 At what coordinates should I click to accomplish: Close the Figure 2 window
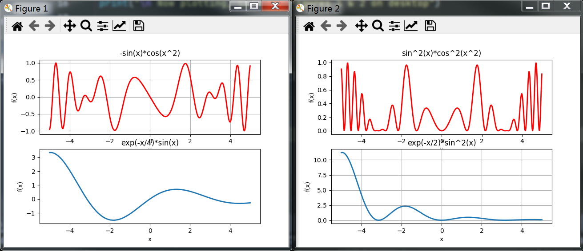pyautogui.click(x=567, y=6)
